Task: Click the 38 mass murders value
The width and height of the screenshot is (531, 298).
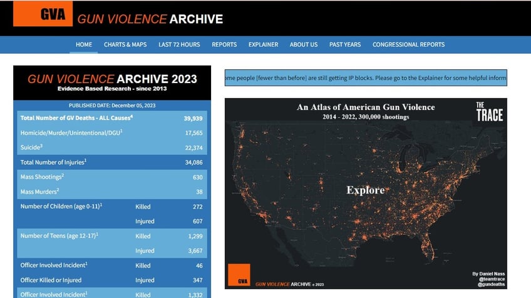Action: [199, 192]
